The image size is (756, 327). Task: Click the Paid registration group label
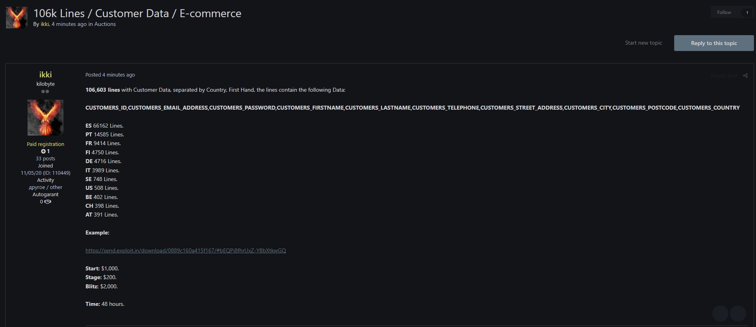[x=46, y=144]
